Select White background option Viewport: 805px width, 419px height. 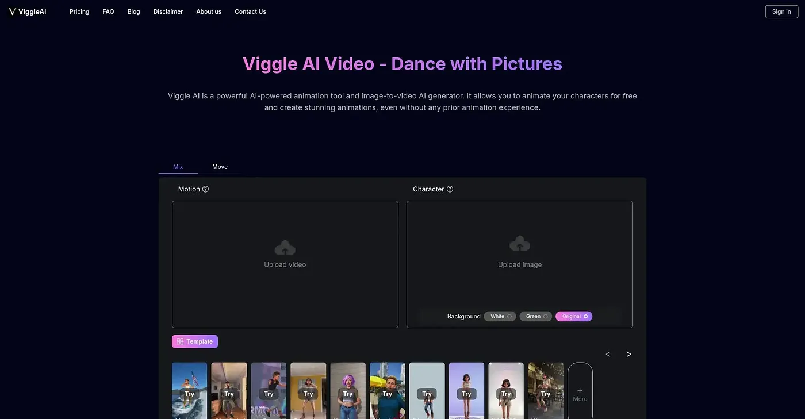(x=500, y=316)
